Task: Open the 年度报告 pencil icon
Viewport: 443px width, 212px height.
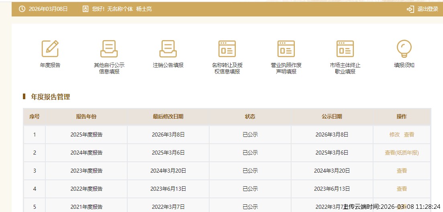Action: pos(50,49)
